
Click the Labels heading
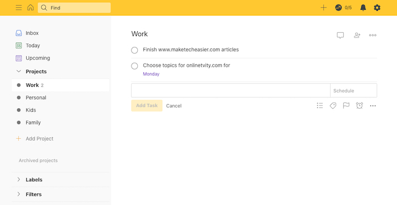point(34,180)
